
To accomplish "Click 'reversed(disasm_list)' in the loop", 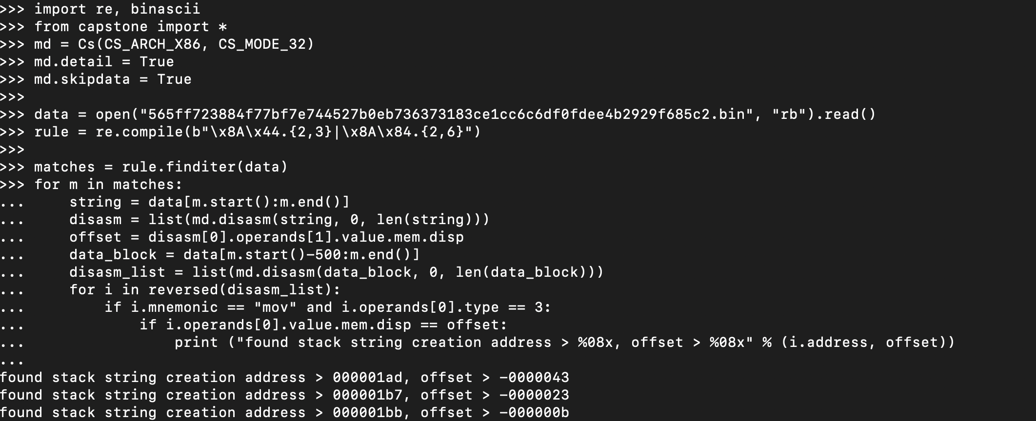I will 240,290.
